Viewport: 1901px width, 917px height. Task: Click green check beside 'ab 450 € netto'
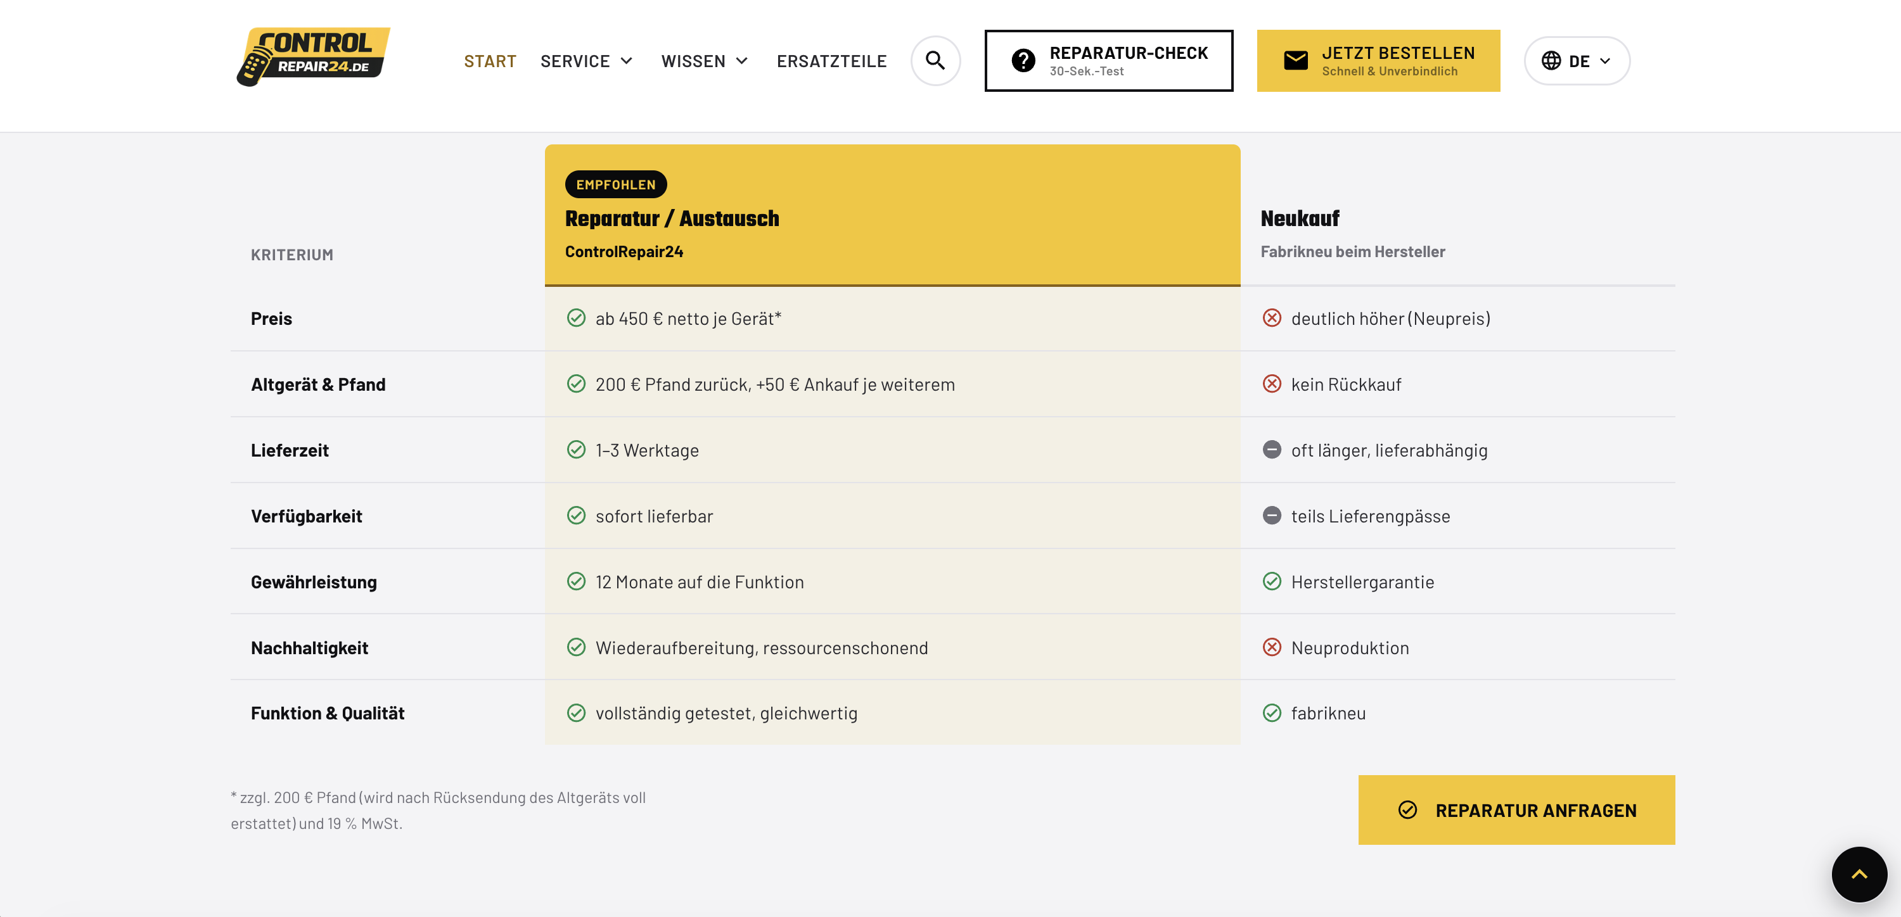(x=575, y=318)
